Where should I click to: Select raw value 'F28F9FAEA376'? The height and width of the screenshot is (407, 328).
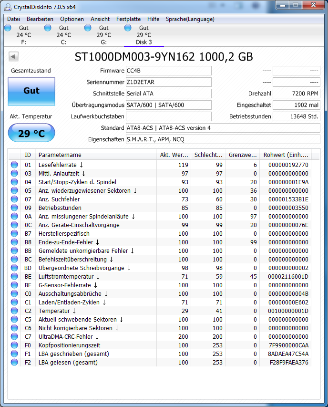coord(289,362)
